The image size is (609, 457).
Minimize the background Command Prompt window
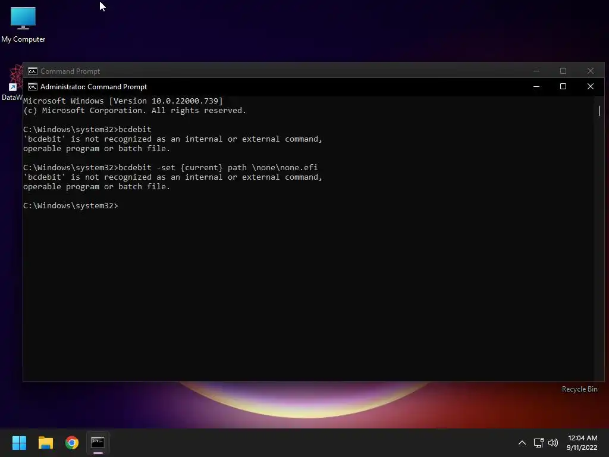pyautogui.click(x=536, y=71)
